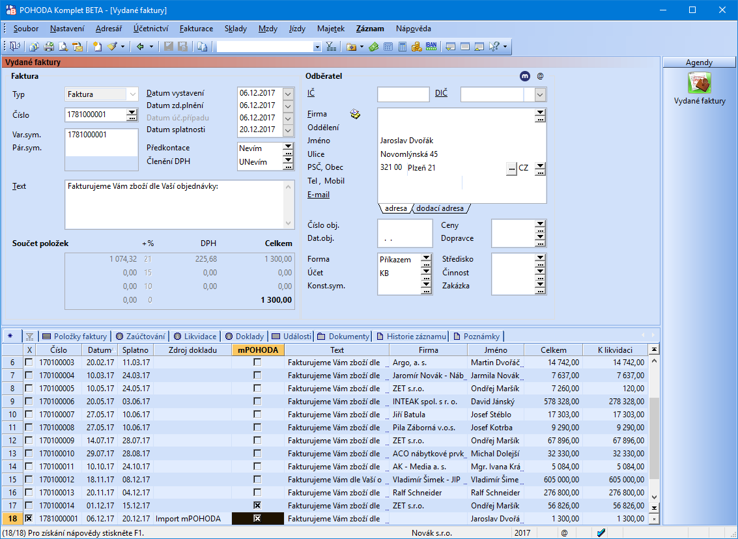This screenshot has height=539, width=738.
Task: Open the Účetnictví menu
Action: tap(150, 29)
